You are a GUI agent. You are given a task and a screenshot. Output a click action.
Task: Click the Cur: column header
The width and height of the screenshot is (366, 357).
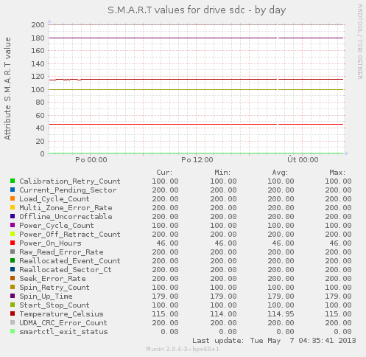pyautogui.click(x=164, y=173)
